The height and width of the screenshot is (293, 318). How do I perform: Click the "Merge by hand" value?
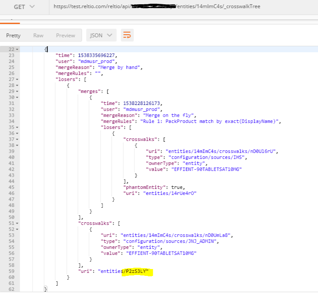(x=119, y=67)
